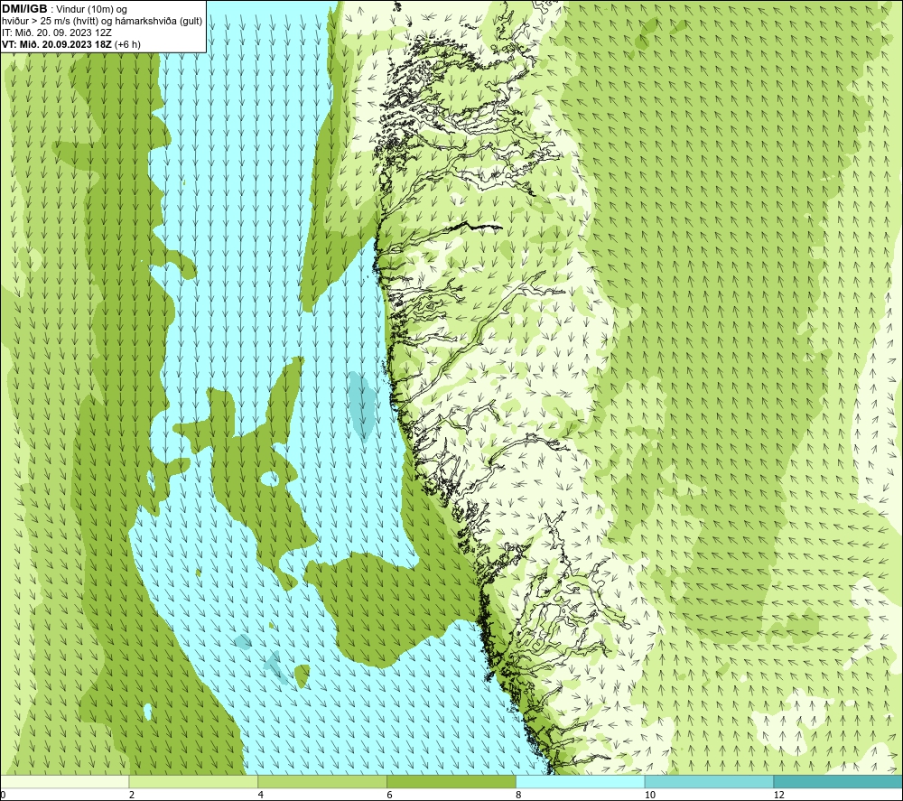Viewport: 903px width, 801px height.
Task: Click the scale label '8'
Action: click(x=519, y=795)
